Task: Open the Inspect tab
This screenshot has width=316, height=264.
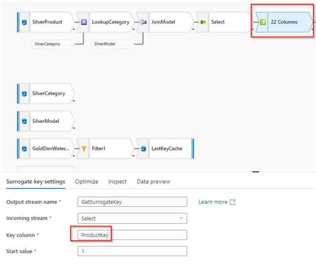Action: pos(117,182)
